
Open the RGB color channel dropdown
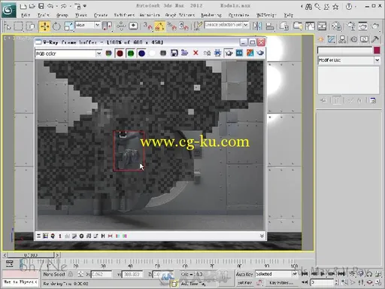click(68, 53)
